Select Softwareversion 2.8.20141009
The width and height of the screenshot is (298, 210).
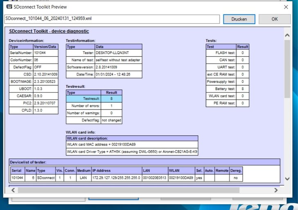[118, 67]
